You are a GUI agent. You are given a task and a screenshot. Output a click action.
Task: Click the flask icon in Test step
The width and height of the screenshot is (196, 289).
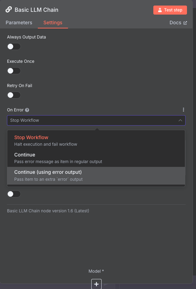[x=160, y=10]
